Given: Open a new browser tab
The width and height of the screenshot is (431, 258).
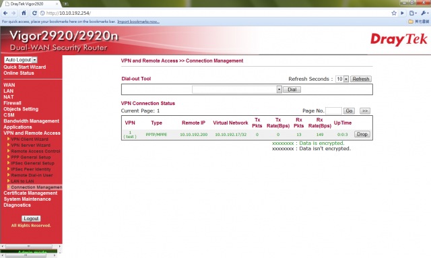Looking at the screenshot, I should [65, 4].
